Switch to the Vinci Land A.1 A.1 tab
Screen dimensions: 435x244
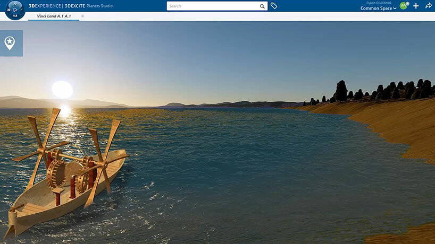(53, 16)
